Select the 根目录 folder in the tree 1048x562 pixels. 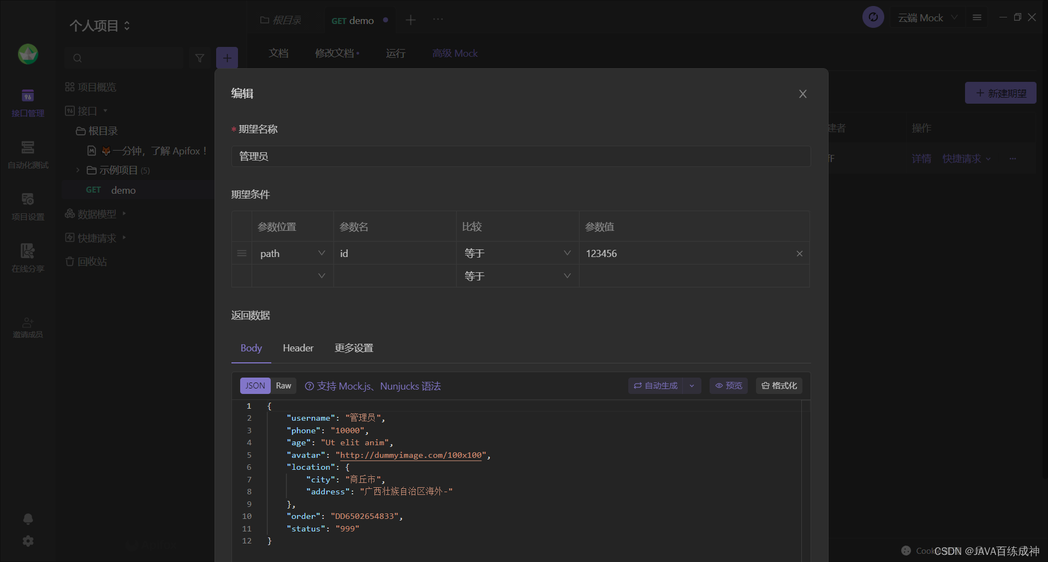97,131
